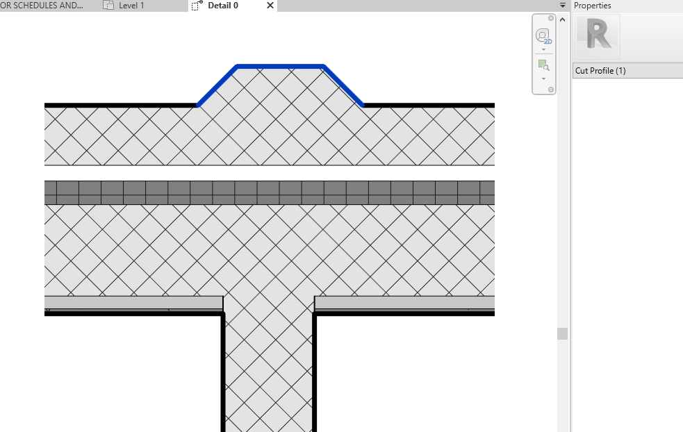This screenshot has height=432, width=683.
Task: Open the Cut Profile (1) type selector
Action: tap(625, 70)
